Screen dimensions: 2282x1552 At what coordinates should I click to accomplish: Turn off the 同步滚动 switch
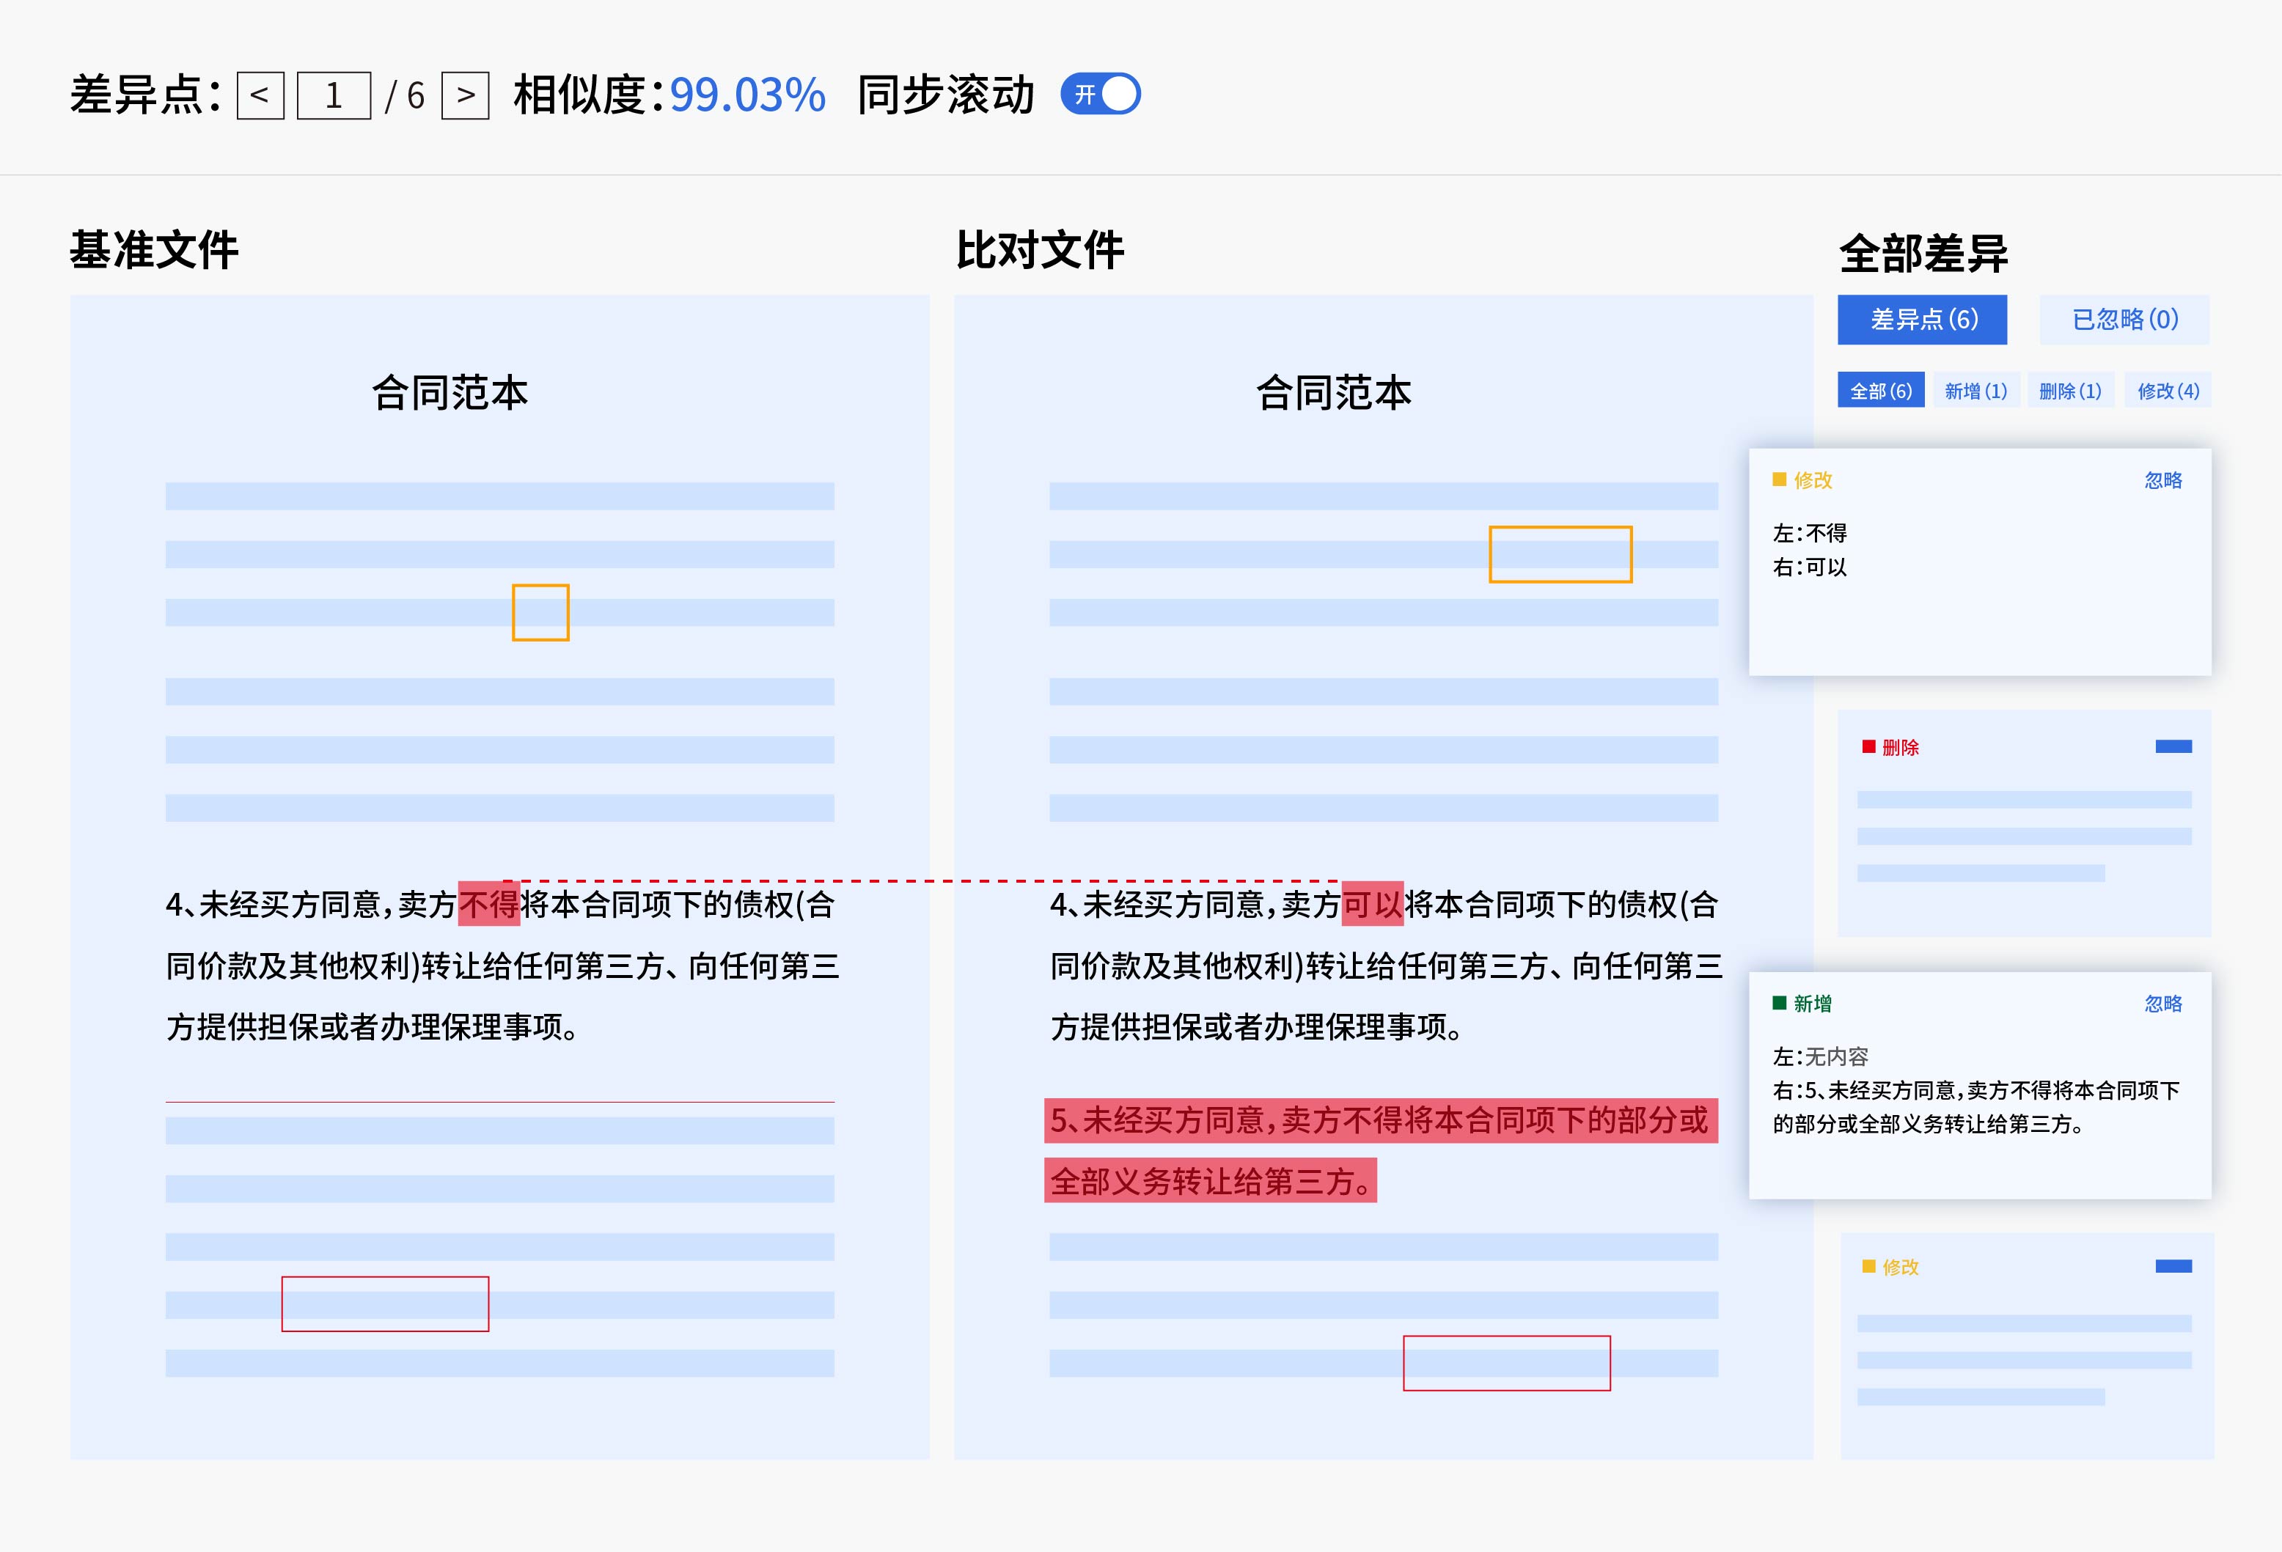(x=1101, y=95)
